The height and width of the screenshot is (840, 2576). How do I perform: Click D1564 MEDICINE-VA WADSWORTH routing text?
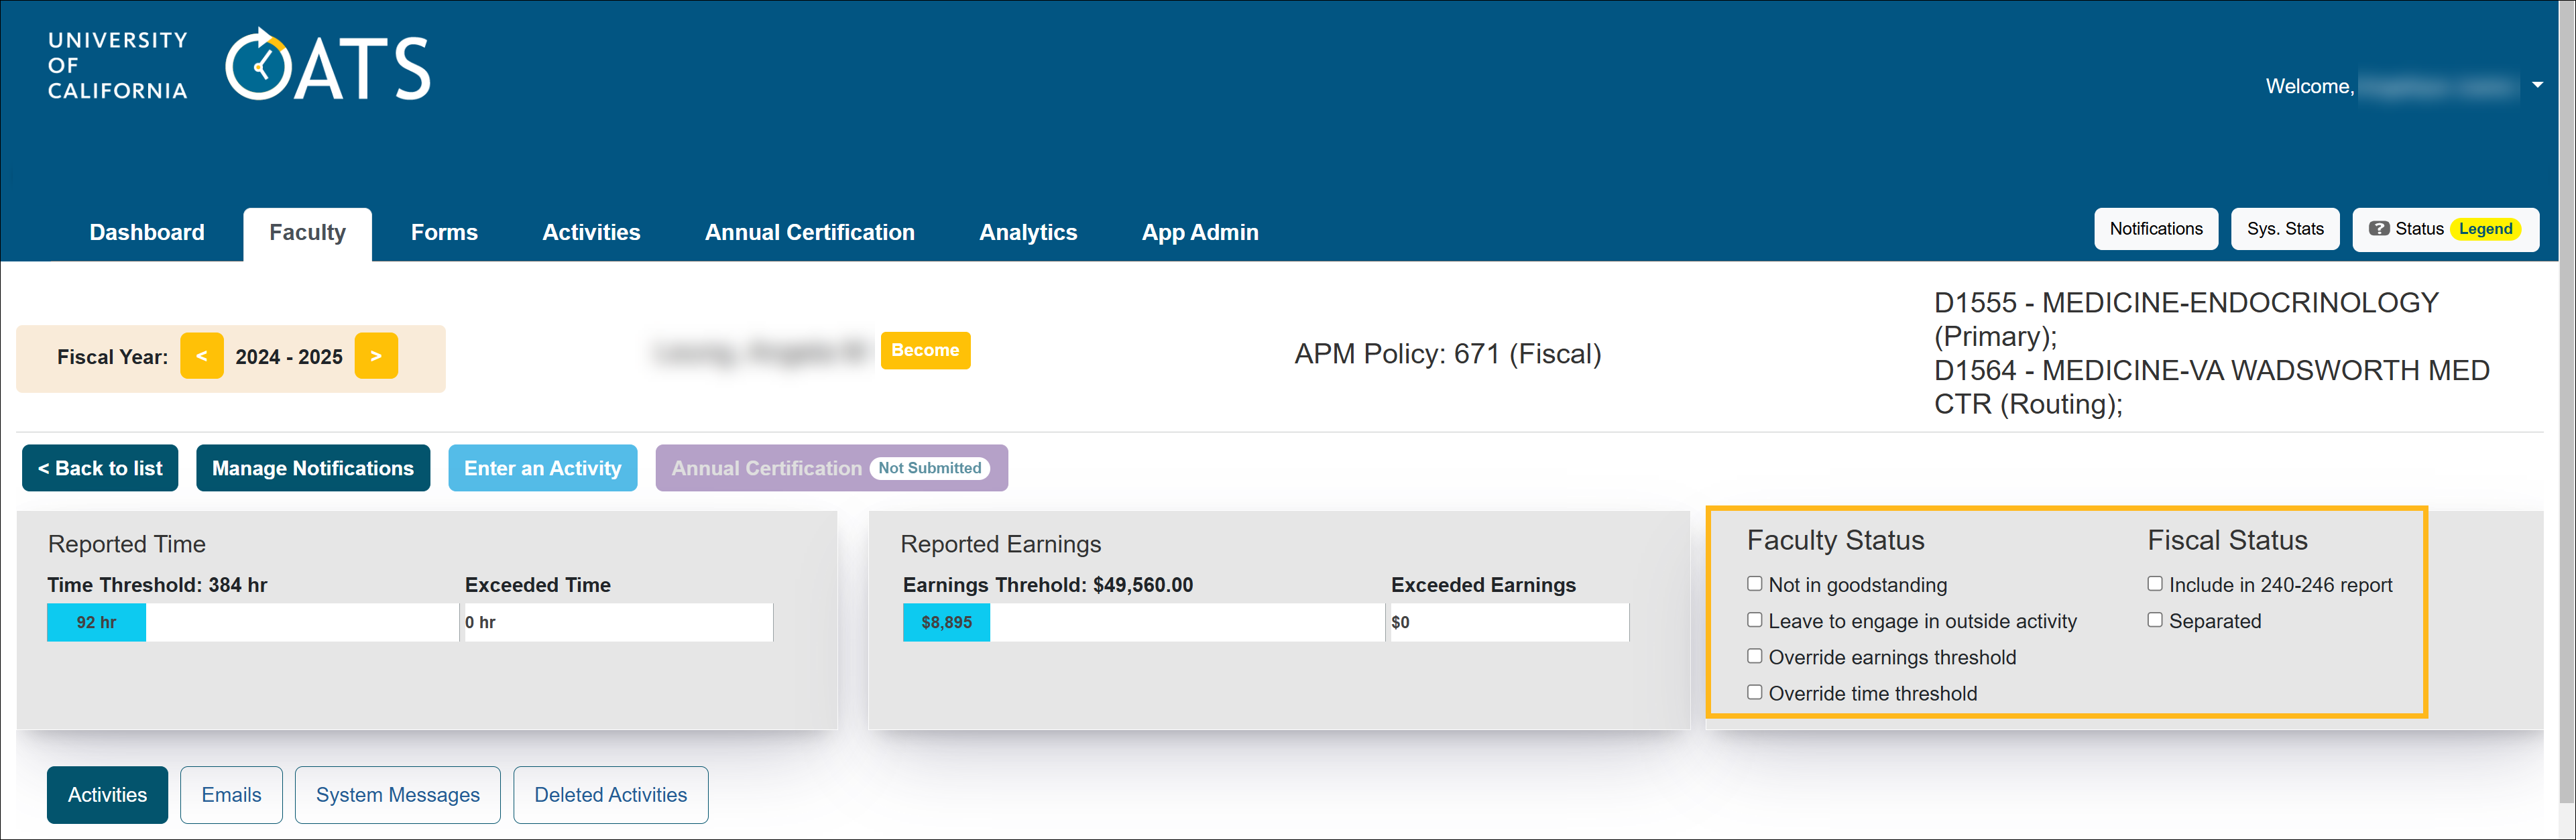point(2211,387)
